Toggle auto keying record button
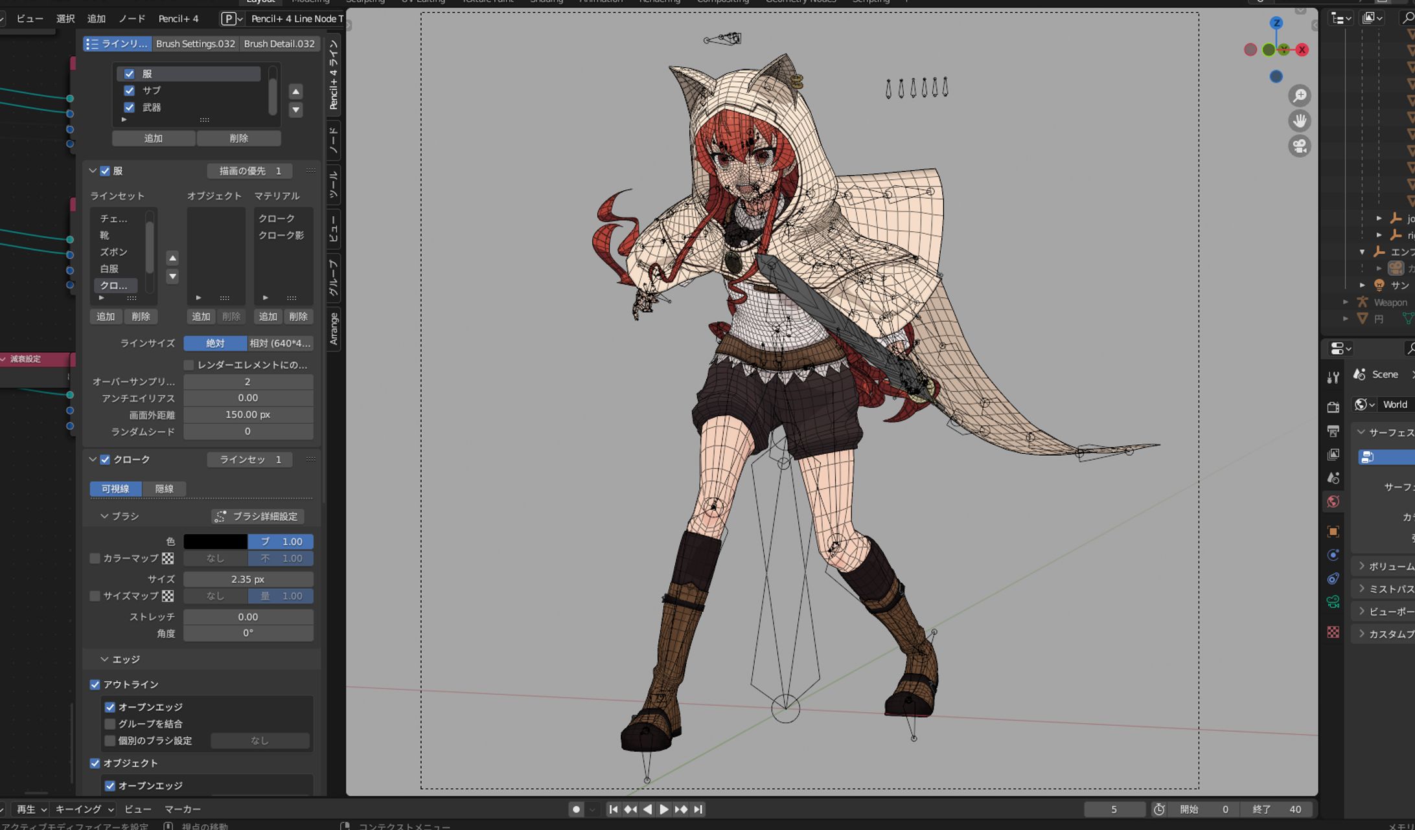Image resolution: width=1415 pixels, height=830 pixels. pos(576,809)
